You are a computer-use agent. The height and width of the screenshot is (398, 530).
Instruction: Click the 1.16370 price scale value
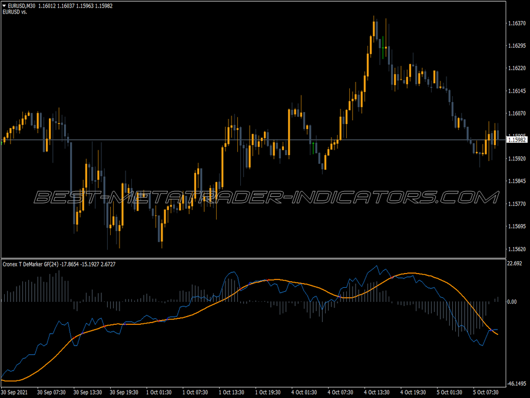tap(517, 24)
